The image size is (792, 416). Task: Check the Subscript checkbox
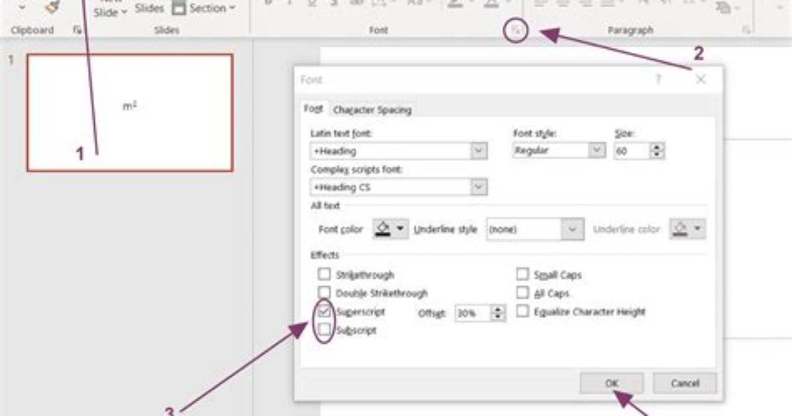click(324, 330)
